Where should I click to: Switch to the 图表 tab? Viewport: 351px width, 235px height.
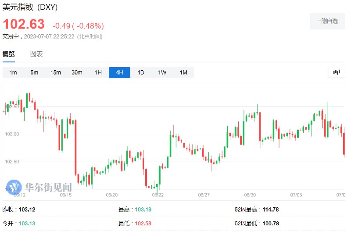point(36,54)
